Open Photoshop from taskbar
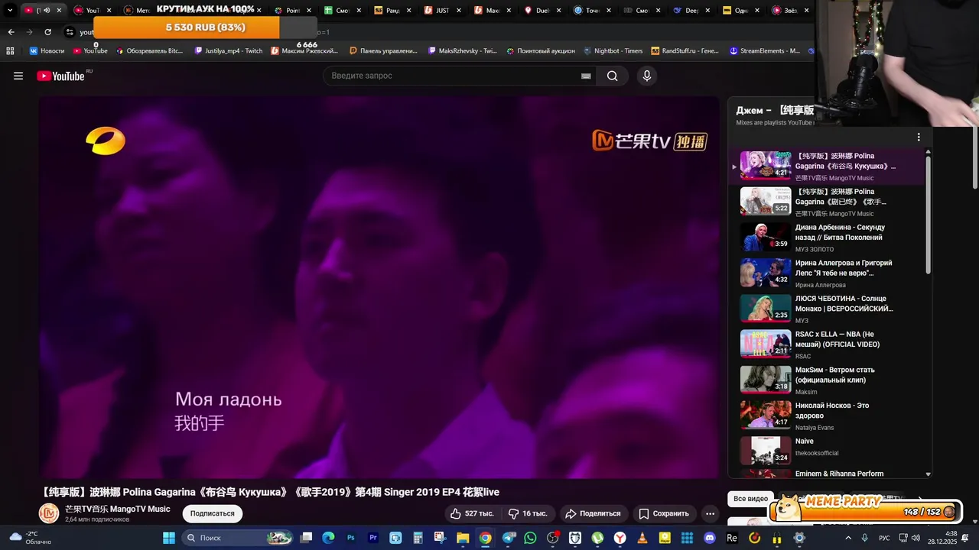Viewport: 979px width, 550px height. [351, 538]
